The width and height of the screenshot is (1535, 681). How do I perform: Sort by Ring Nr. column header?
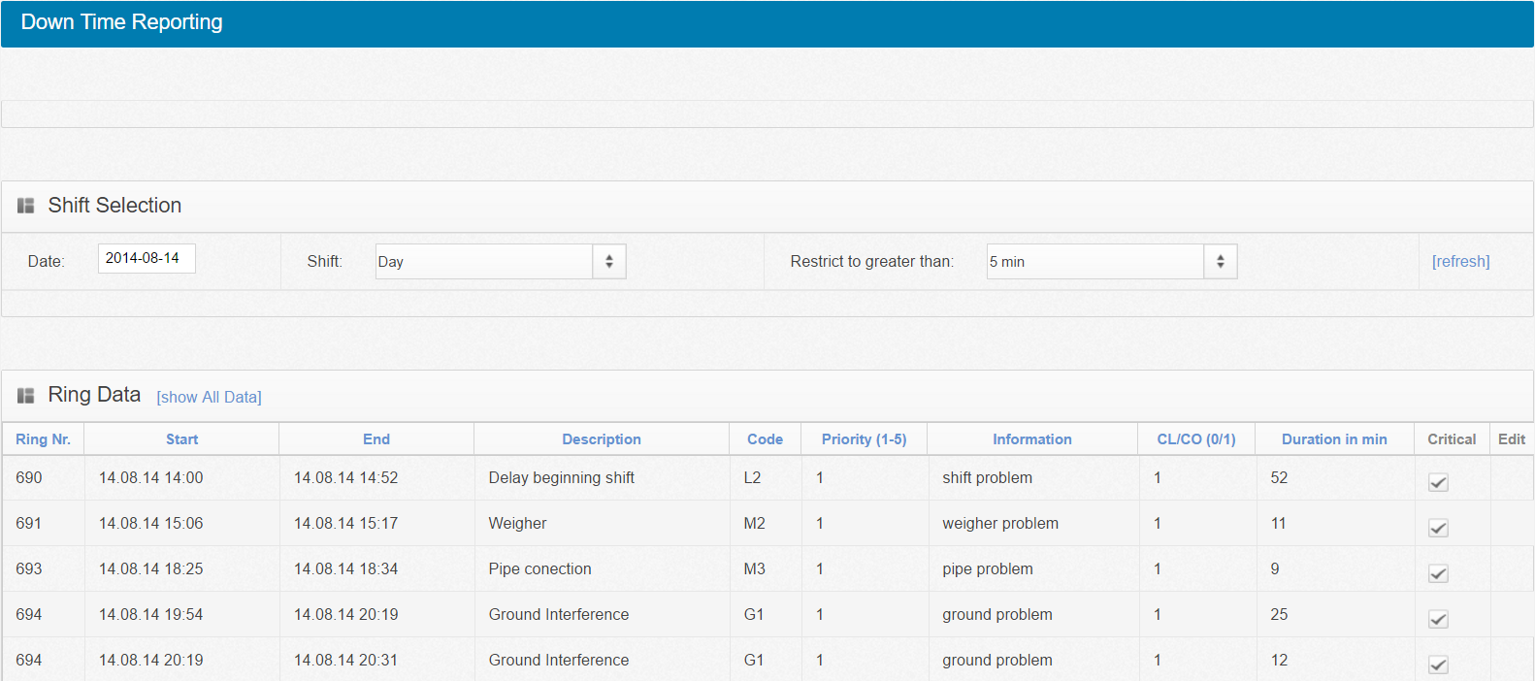tap(43, 439)
